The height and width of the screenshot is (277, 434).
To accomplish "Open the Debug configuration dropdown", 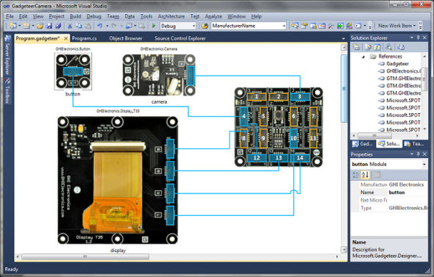I will pyautogui.click(x=178, y=26).
